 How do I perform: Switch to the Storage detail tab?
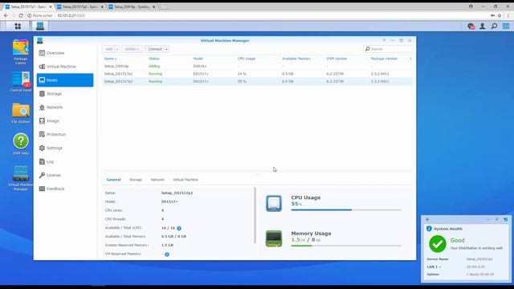point(136,180)
